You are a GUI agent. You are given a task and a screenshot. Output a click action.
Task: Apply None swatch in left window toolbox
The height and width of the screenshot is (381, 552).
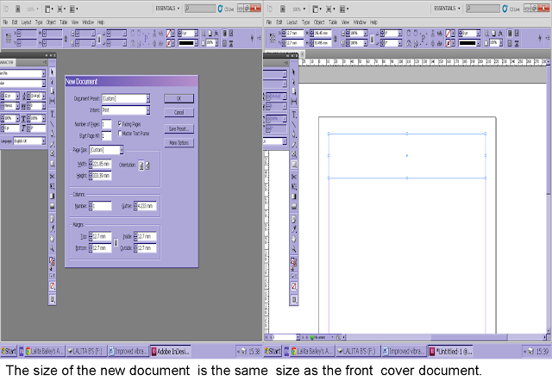(52, 285)
